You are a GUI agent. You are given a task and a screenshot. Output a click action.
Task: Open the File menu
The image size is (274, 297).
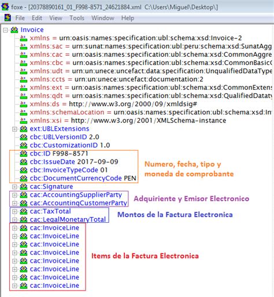pyautogui.click(x=20, y=18)
